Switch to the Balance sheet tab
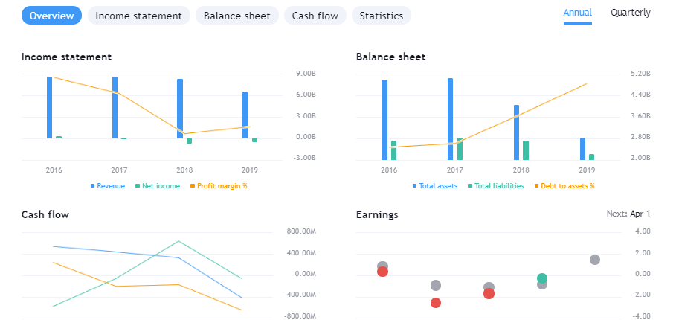 237,16
